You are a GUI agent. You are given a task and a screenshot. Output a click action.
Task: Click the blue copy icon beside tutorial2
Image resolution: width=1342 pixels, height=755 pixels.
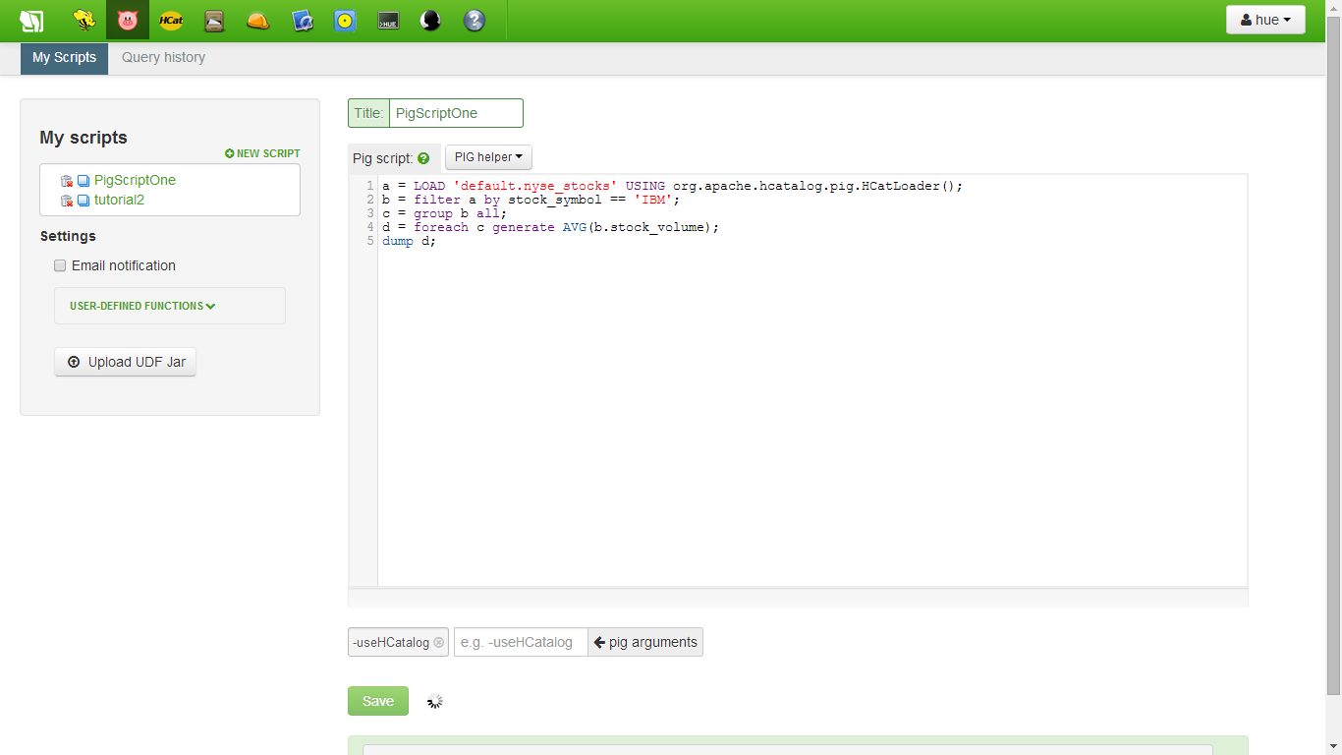84,201
